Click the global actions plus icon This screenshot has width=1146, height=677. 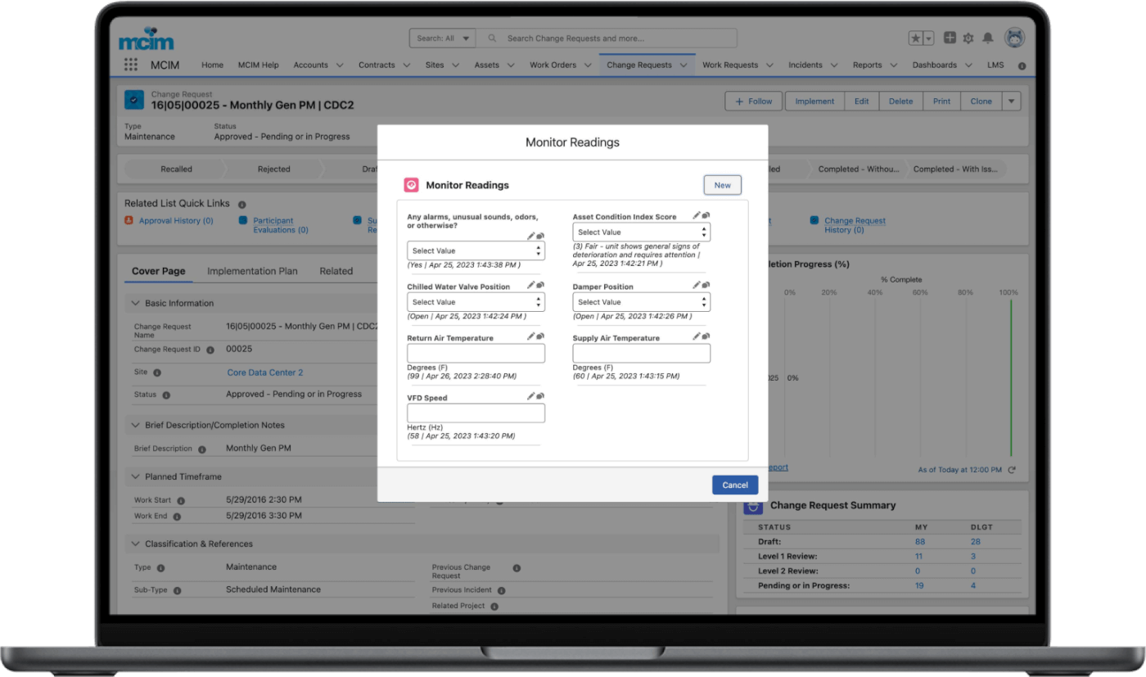(x=950, y=38)
